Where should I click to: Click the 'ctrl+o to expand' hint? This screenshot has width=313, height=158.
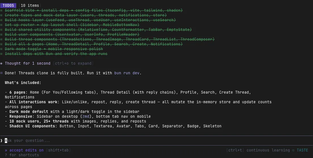click(73, 64)
